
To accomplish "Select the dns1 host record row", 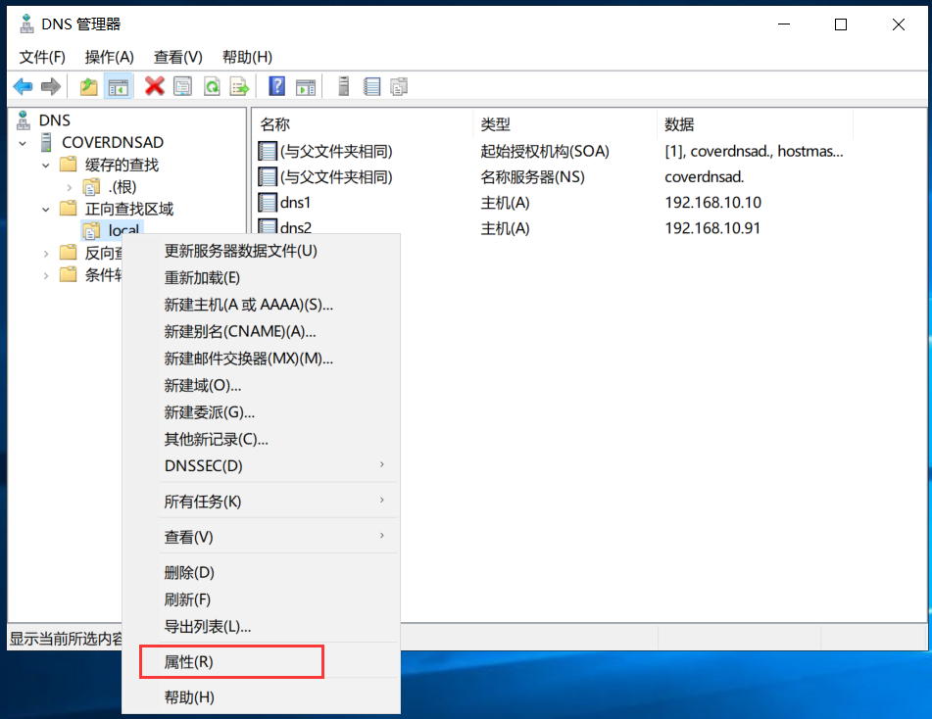I will coord(295,203).
